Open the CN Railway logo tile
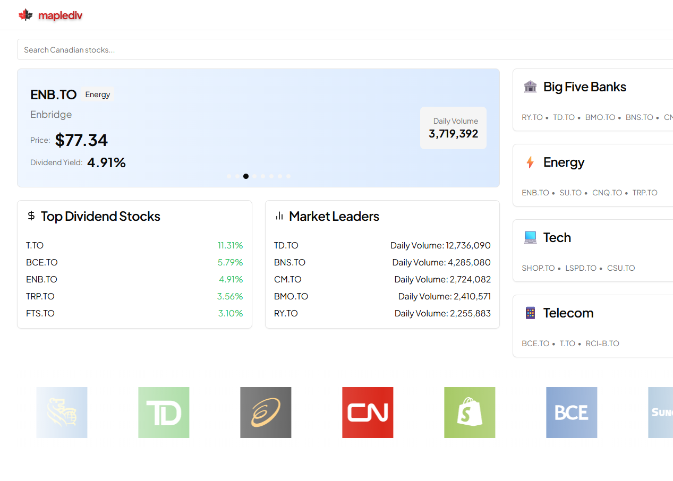Screen dimensions: 673x481 tap(368, 413)
